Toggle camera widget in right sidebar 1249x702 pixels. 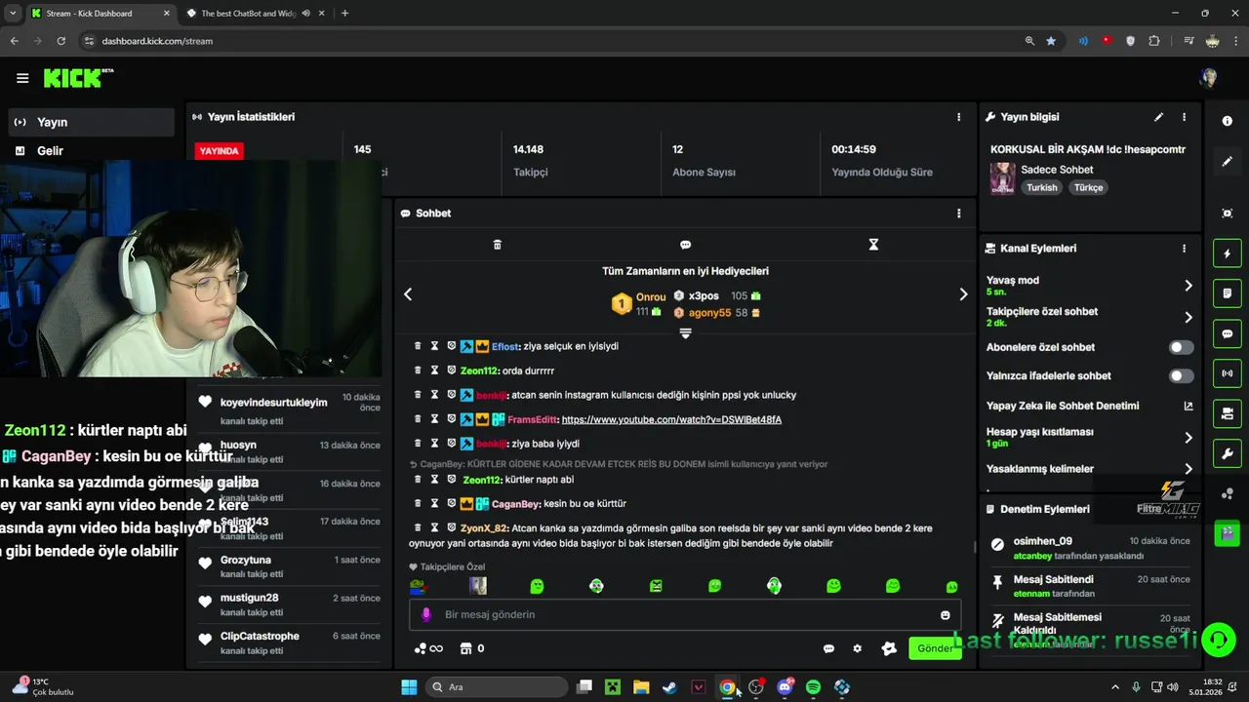(x=1227, y=413)
